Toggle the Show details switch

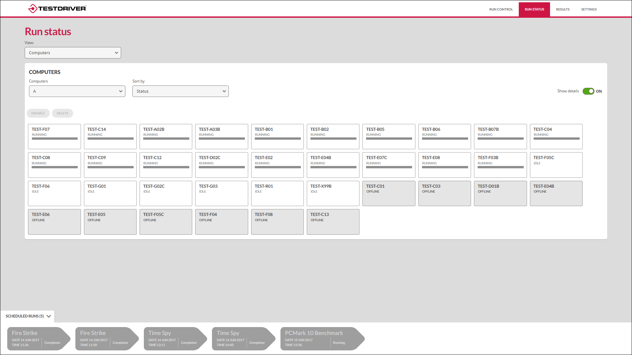(x=588, y=91)
